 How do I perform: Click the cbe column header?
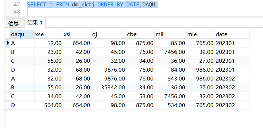140,34
